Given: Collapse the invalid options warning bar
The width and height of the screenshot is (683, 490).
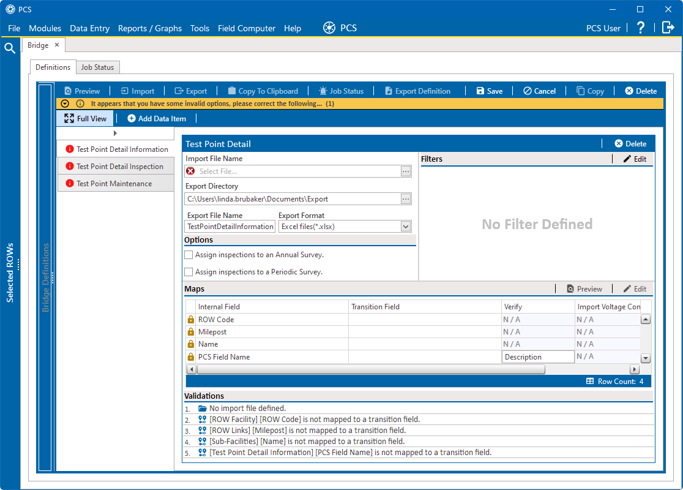Looking at the screenshot, I should click(65, 104).
